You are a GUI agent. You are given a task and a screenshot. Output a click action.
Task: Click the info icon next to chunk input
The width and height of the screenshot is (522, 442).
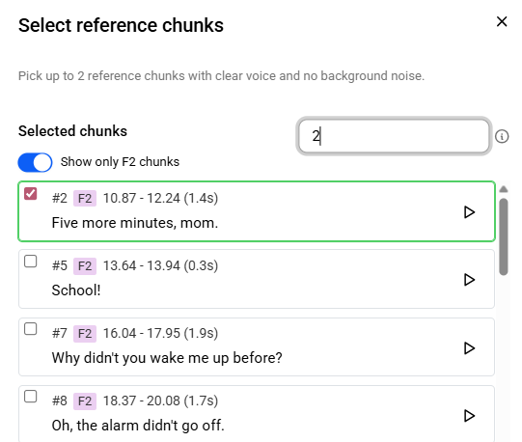coord(502,136)
